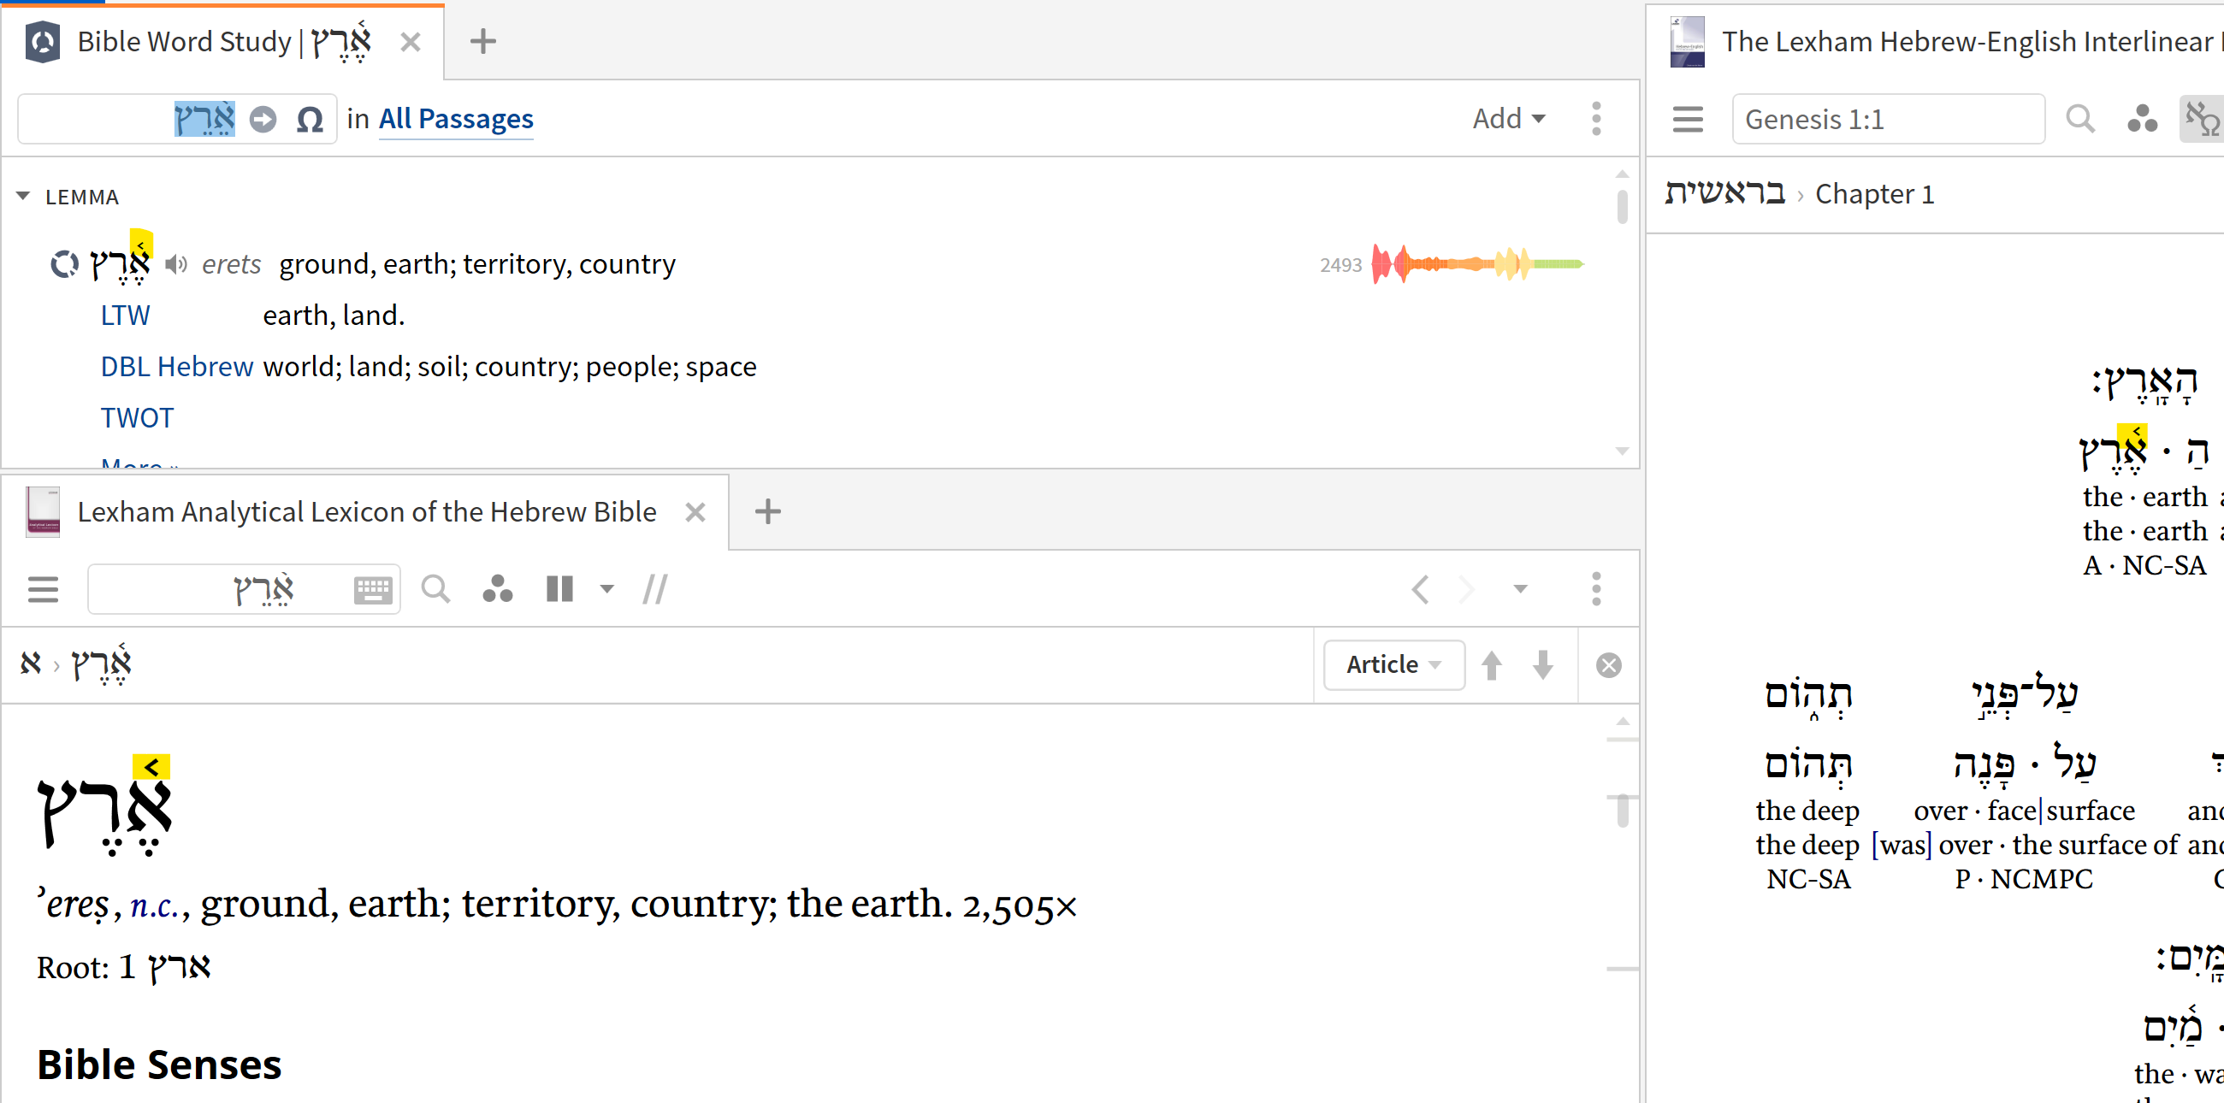Screen dimensions: 2224x1103
Task: Go back with the lexicon history arrow
Action: pyautogui.click(x=1420, y=589)
